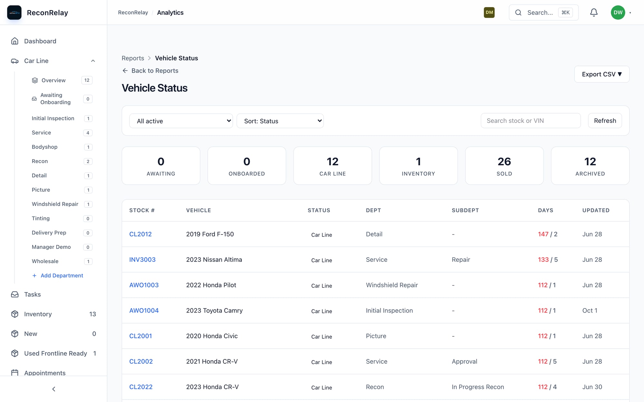Open the Export CSV dropdown

[x=601, y=74]
